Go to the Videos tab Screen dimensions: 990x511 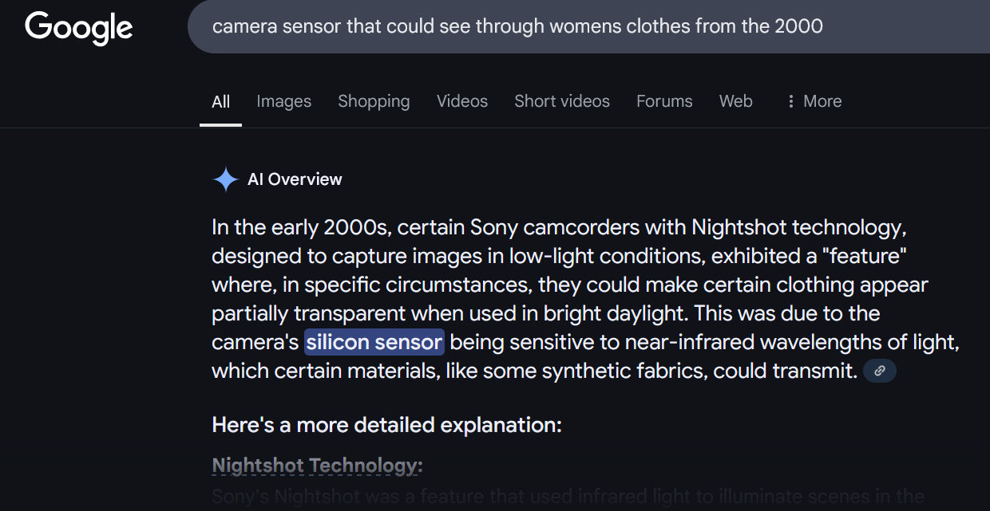[462, 101]
